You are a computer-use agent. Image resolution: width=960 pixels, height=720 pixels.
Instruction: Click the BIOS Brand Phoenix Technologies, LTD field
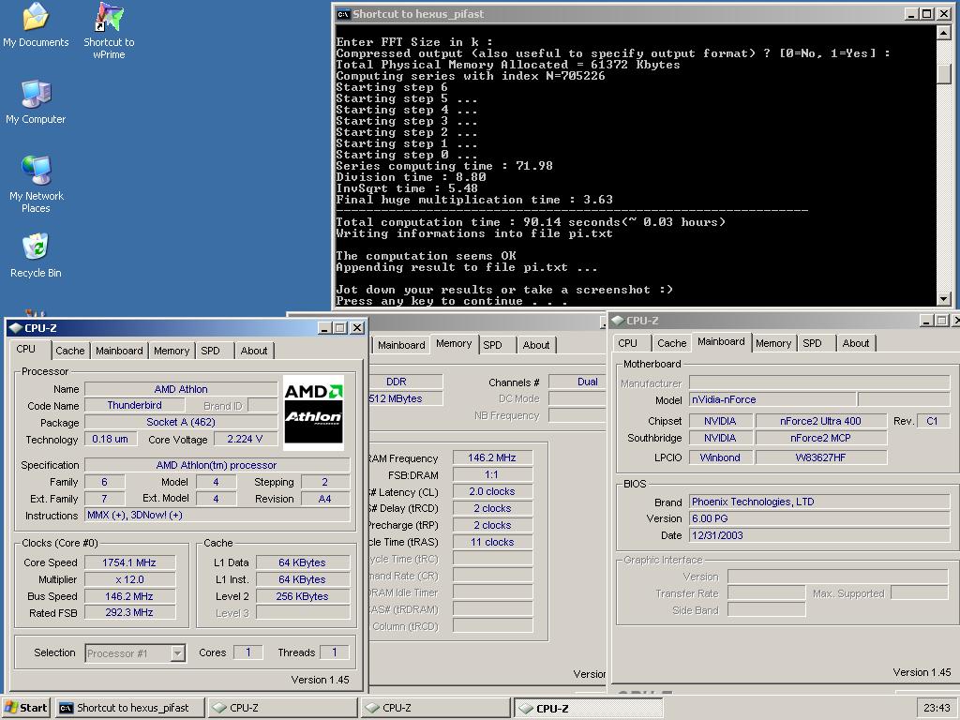click(819, 502)
